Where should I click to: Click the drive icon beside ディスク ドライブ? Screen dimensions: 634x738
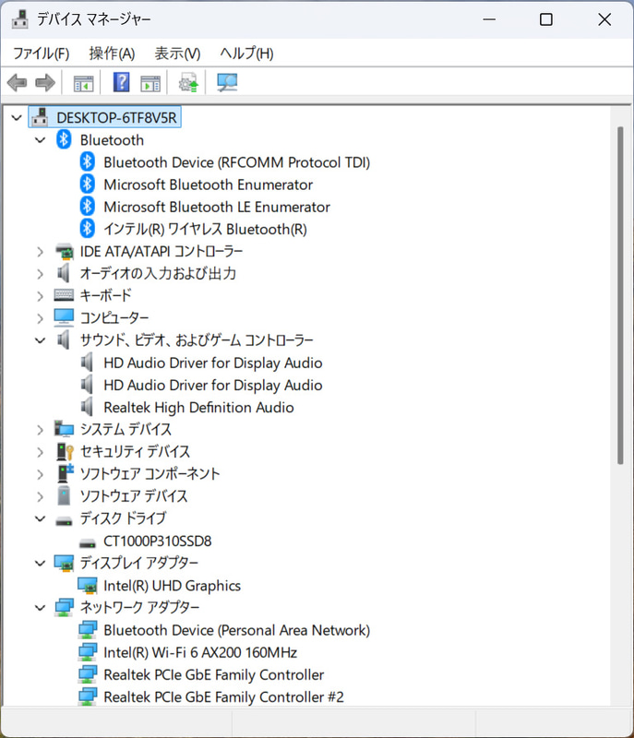click(x=64, y=520)
